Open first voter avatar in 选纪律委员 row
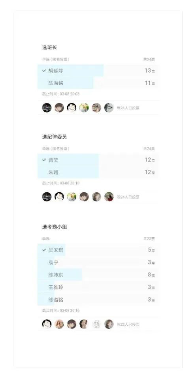Viewport: 196px width, 379px height. point(47,197)
